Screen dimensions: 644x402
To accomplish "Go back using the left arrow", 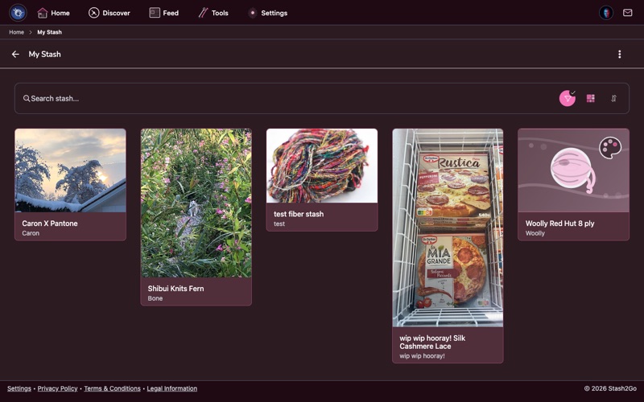I will [15, 55].
